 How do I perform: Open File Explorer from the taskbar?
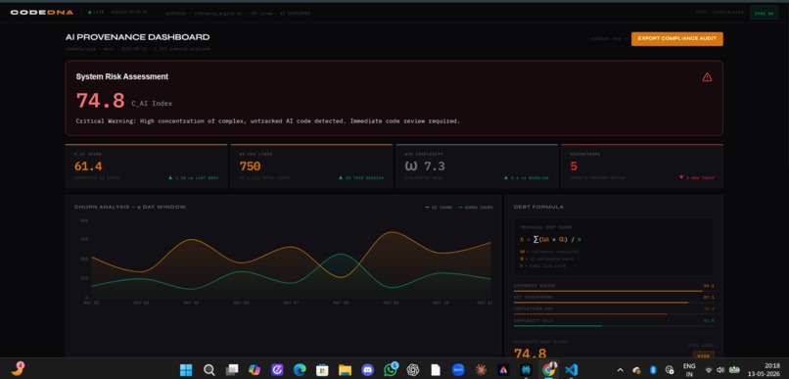click(x=345, y=370)
